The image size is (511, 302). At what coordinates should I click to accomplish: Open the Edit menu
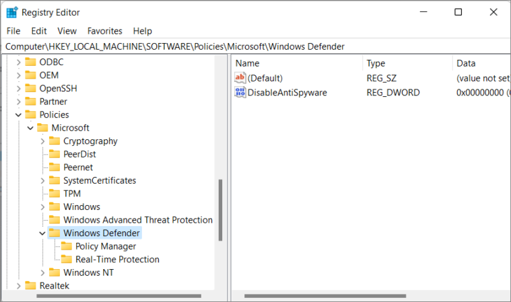(x=39, y=31)
